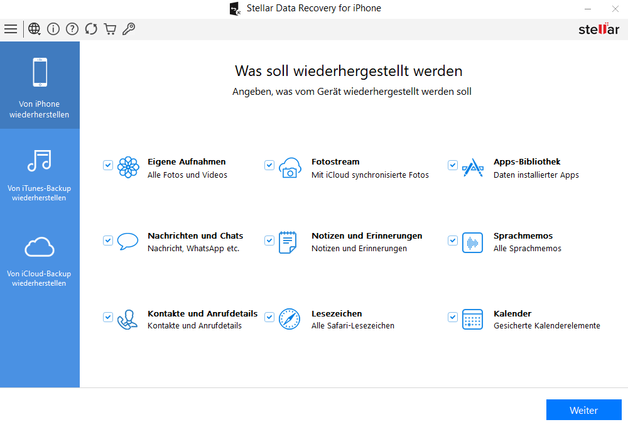Click the Kontakte und Anrufdetails icon
628x427 pixels.
click(128, 319)
